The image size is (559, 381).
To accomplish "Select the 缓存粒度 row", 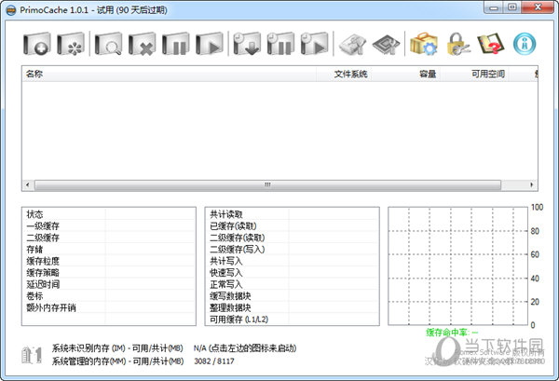I will point(109,261).
